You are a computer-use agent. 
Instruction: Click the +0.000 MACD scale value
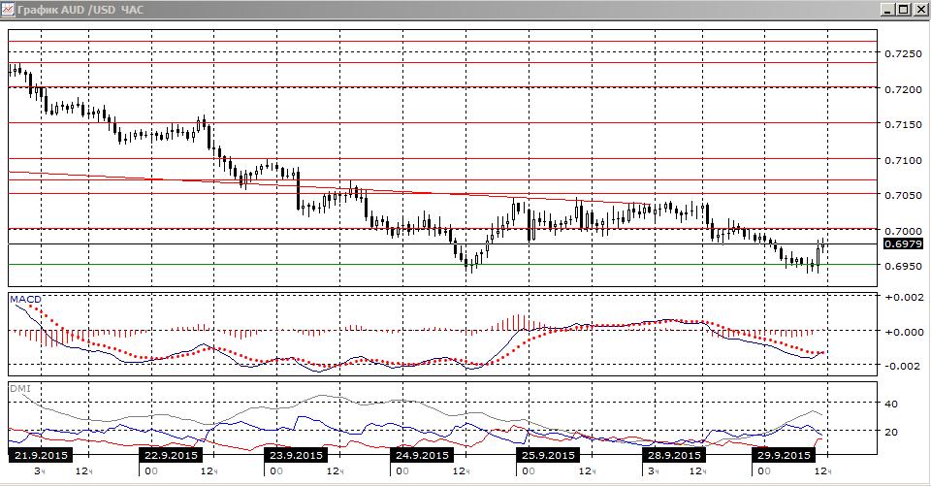coord(904,332)
